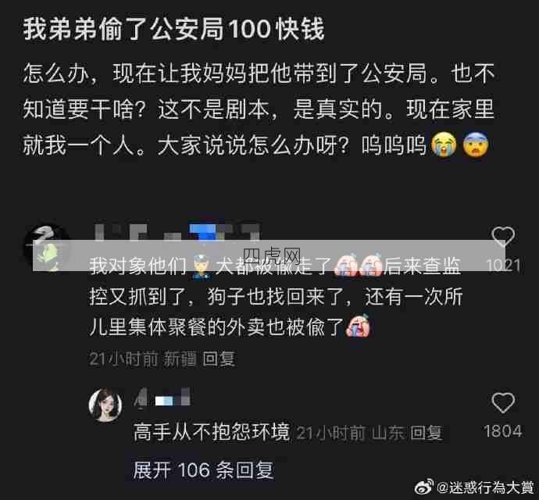Image resolution: width=539 pixels, height=500 pixels.
Task: Expand the 106 replies with 展开 106 条回复
Action: [x=204, y=470]
